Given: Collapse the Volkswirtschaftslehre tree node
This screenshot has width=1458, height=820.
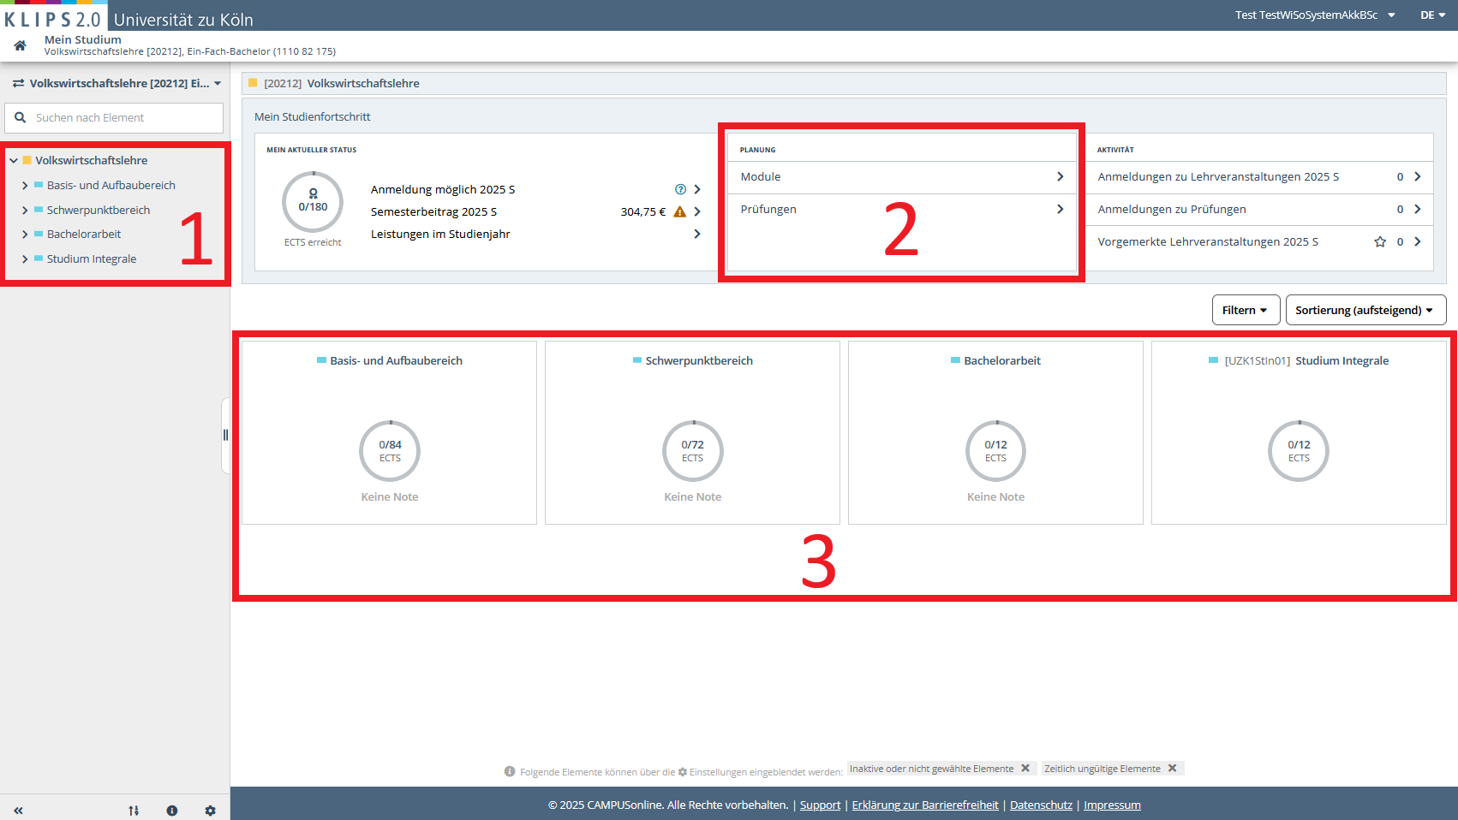Looking at the screenshot, I should (x=14, y=160).
